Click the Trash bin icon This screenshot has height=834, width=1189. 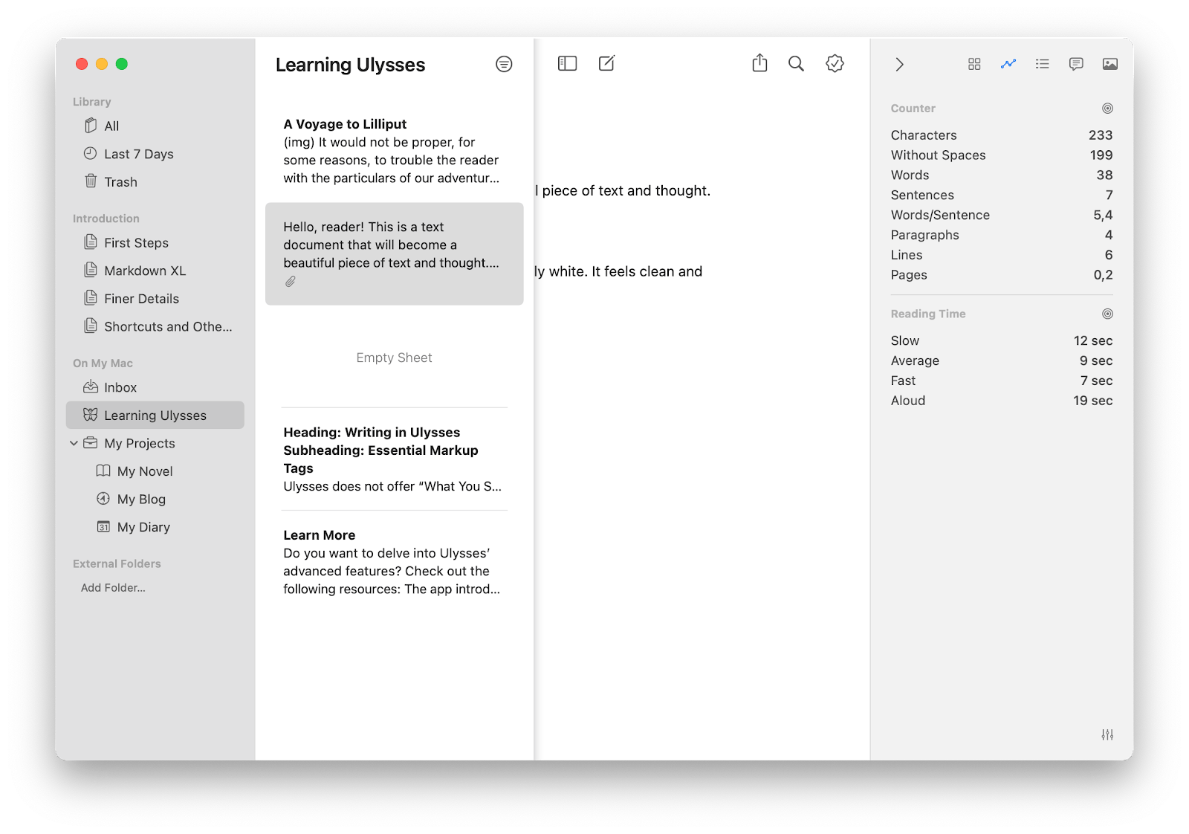(x=91, y=181)
